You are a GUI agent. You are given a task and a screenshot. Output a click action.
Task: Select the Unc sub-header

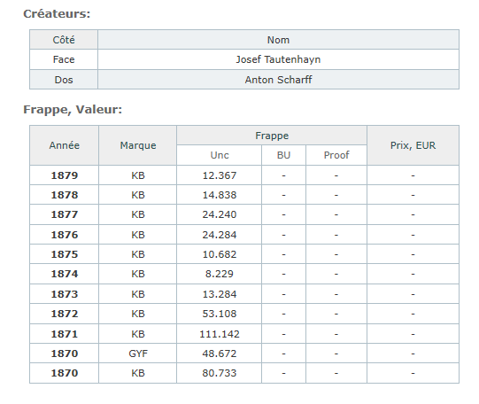click(220, 155)
